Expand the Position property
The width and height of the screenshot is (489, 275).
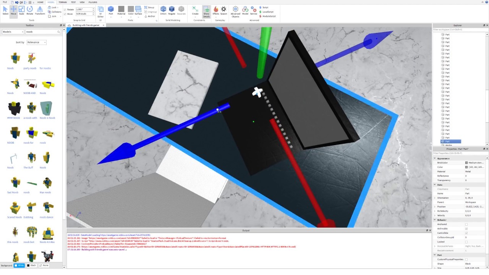coord(435,207)
